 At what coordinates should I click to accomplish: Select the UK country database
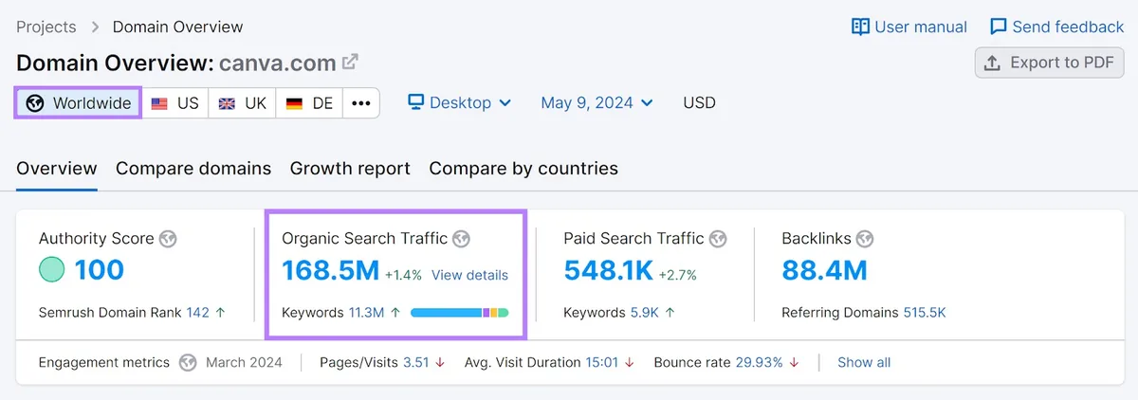coord(243,102)
